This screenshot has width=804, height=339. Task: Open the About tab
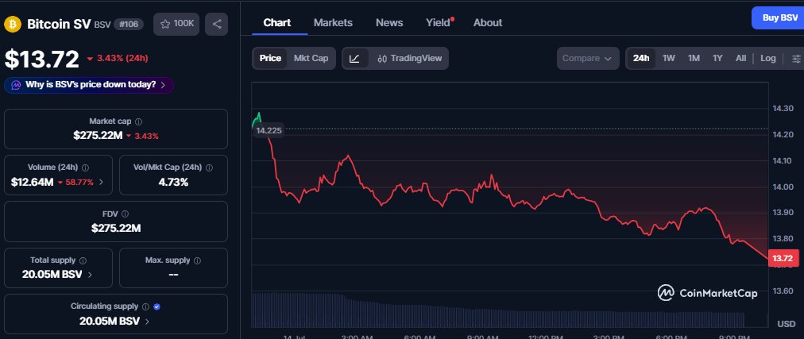(488, 22)
